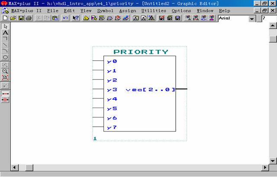Set project to current file icon
This screenshot has width=277, height=177.
pos(143,18)
